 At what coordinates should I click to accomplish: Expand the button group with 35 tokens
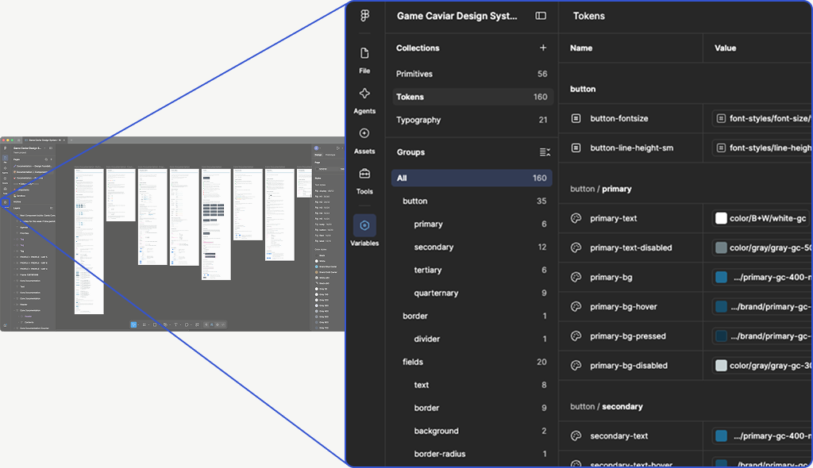472,201
